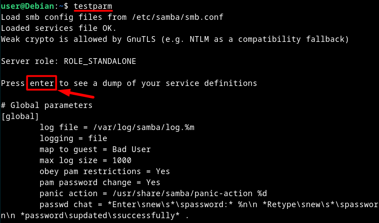379x223 pixels.
Task: Click the 'pam password change = Yes' line
Action: point(100,182)
